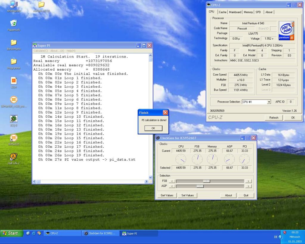This screenshot has width=305, height=244.
Task: Switch to the Cache tab
Action: pos(222,12)
